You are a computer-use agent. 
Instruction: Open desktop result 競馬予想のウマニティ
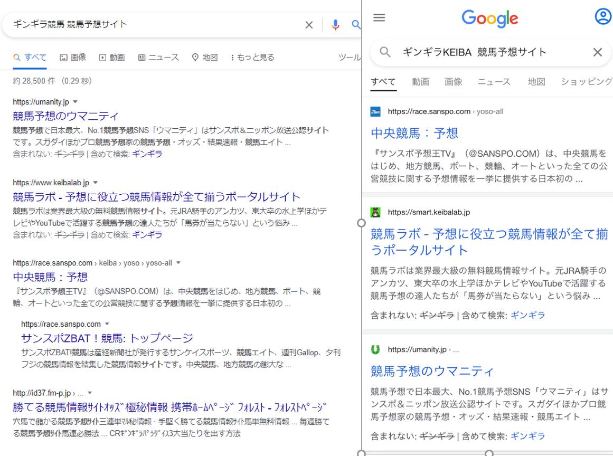65,116
